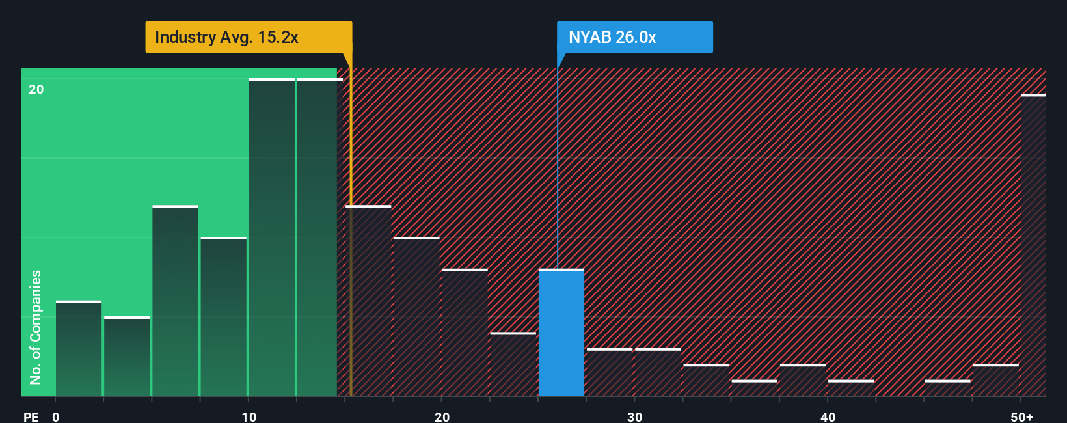Click the x-axis label 10

[249, 416]
